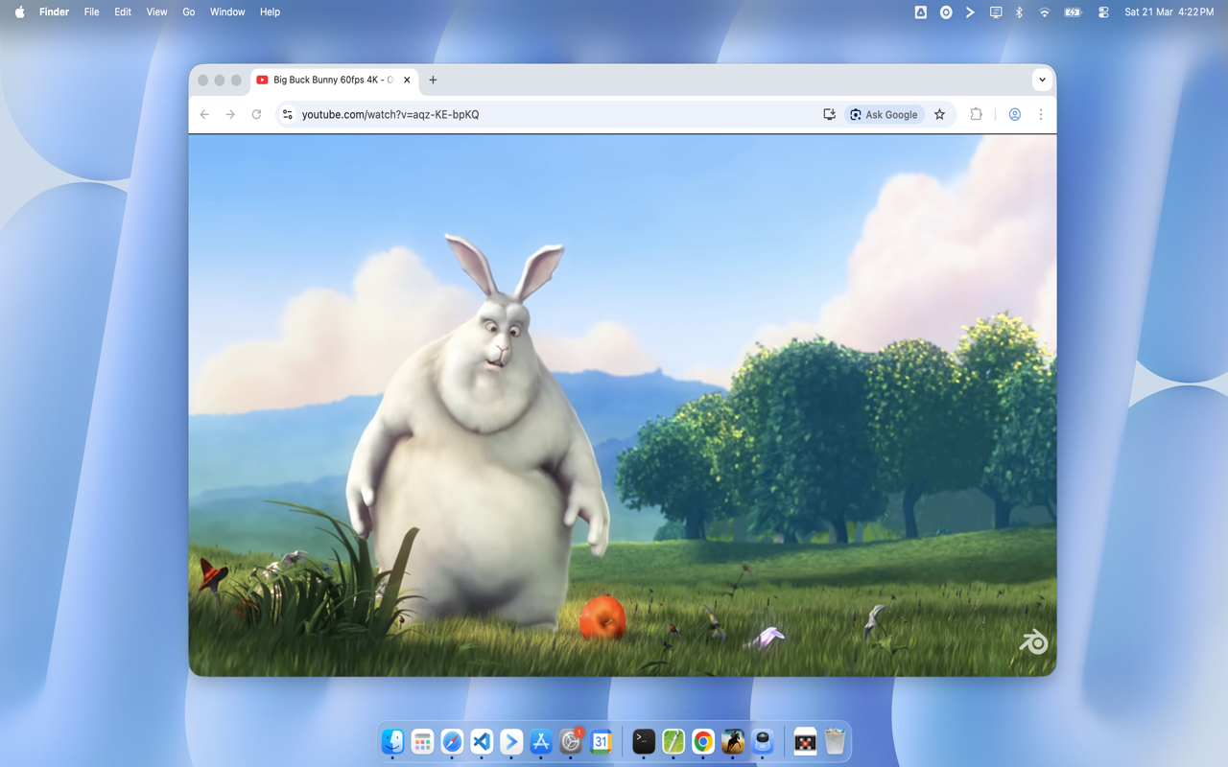
Task: Open the Help menu
Action: pos(271,12)
